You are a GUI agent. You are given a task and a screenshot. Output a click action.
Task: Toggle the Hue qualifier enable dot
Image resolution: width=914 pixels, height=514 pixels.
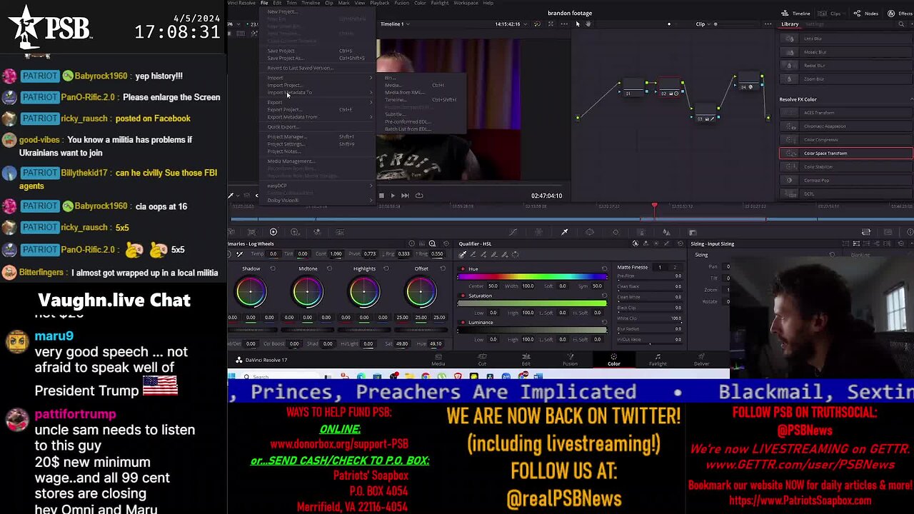tap(463, 269)
